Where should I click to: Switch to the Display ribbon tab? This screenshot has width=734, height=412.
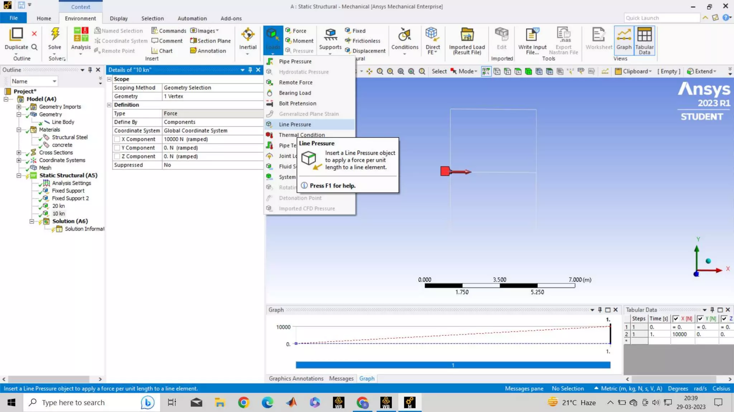pos(119,18)
